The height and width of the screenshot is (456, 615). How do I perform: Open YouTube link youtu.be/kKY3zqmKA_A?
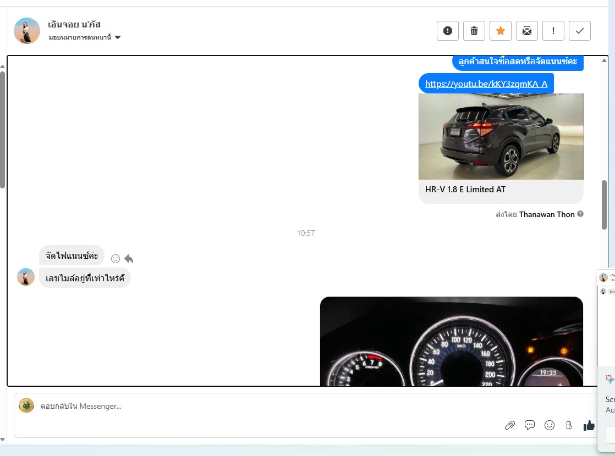486,84
